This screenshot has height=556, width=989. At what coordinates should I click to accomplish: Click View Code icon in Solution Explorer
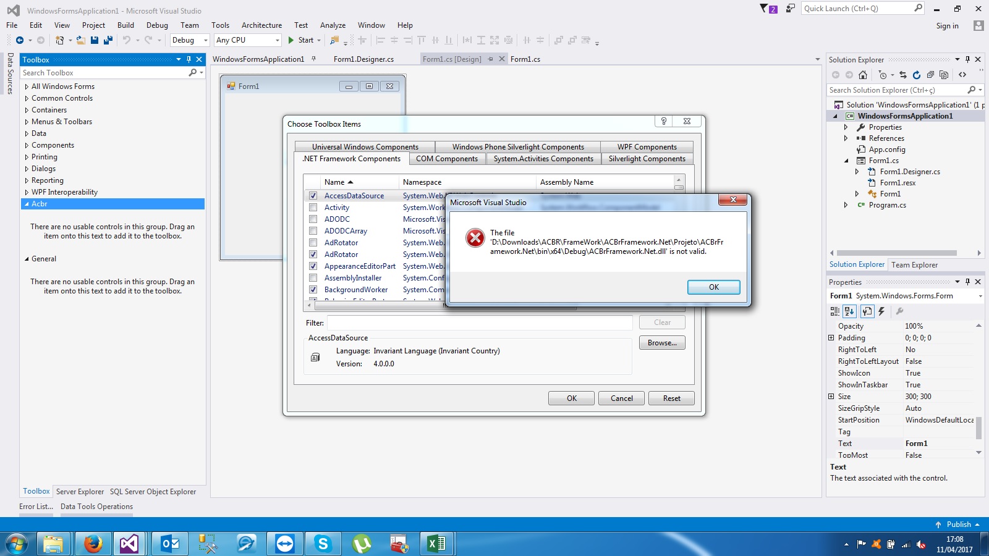962,75
